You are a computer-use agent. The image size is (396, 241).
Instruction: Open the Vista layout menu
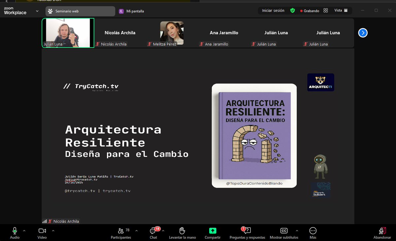341,11
